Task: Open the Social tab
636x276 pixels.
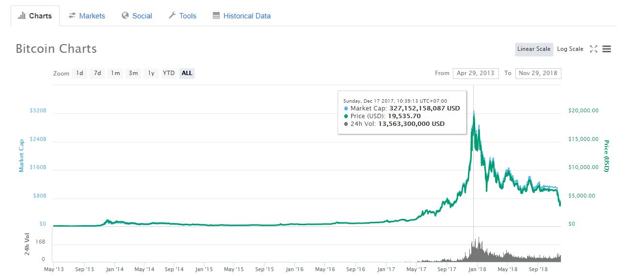Action: tap(137, 16)
